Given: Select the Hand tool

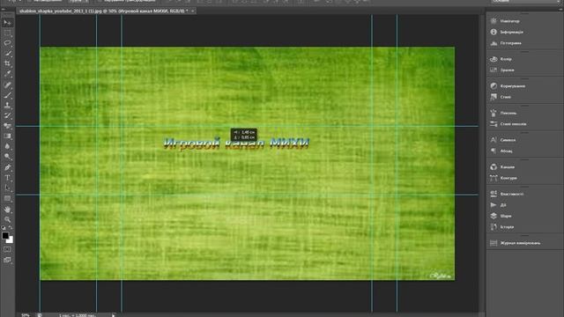Looking at the screenshot, I should click(7, 210).
